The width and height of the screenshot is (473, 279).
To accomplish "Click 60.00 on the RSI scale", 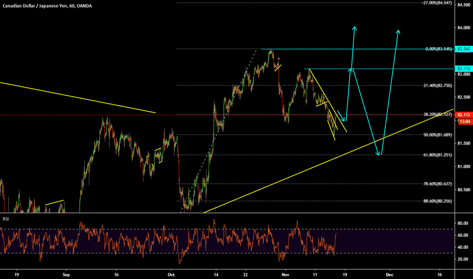I will click(x=463, y=235).
